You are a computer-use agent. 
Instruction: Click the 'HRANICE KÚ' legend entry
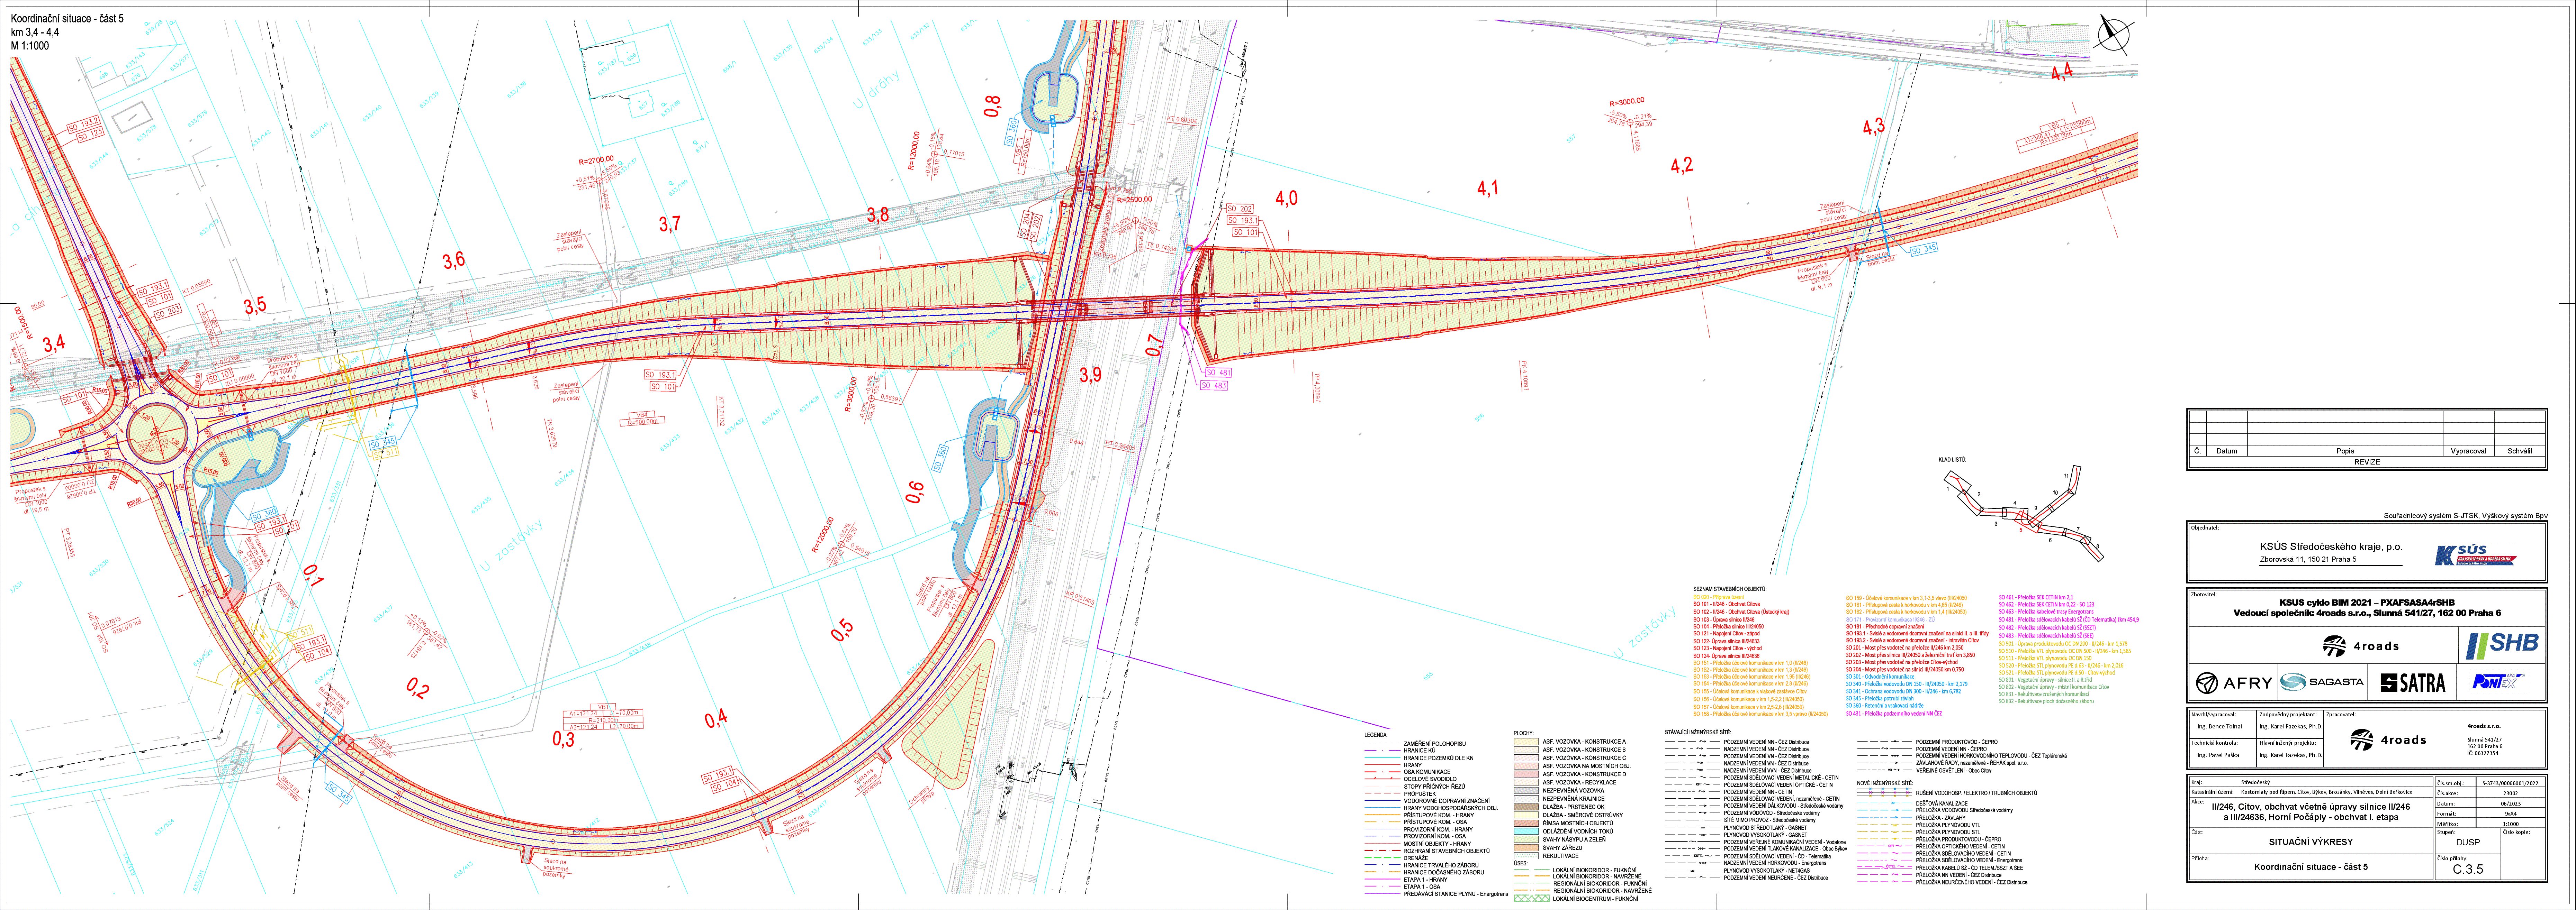pyautogui.click(x=1419, y=750)
